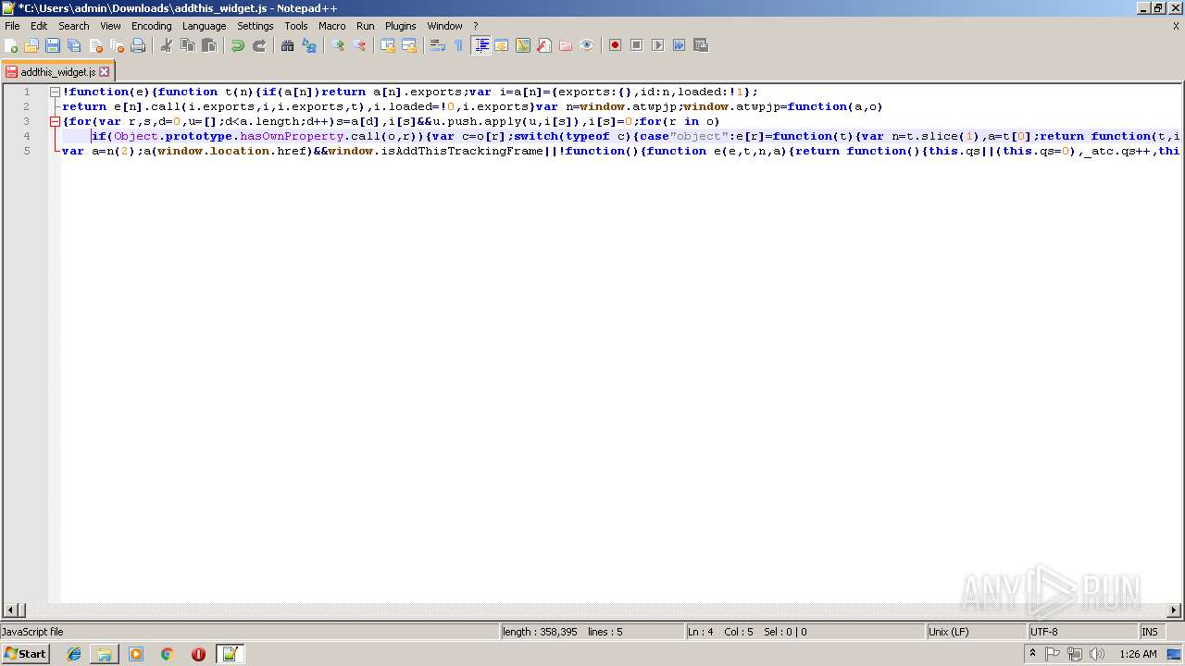Cut selection with scissors icon
The image size is (1185, 666).
click(x=167, y=45)
